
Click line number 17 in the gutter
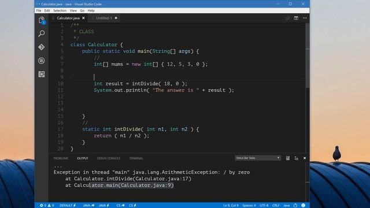pyautogui.click(x=60, y=129)
